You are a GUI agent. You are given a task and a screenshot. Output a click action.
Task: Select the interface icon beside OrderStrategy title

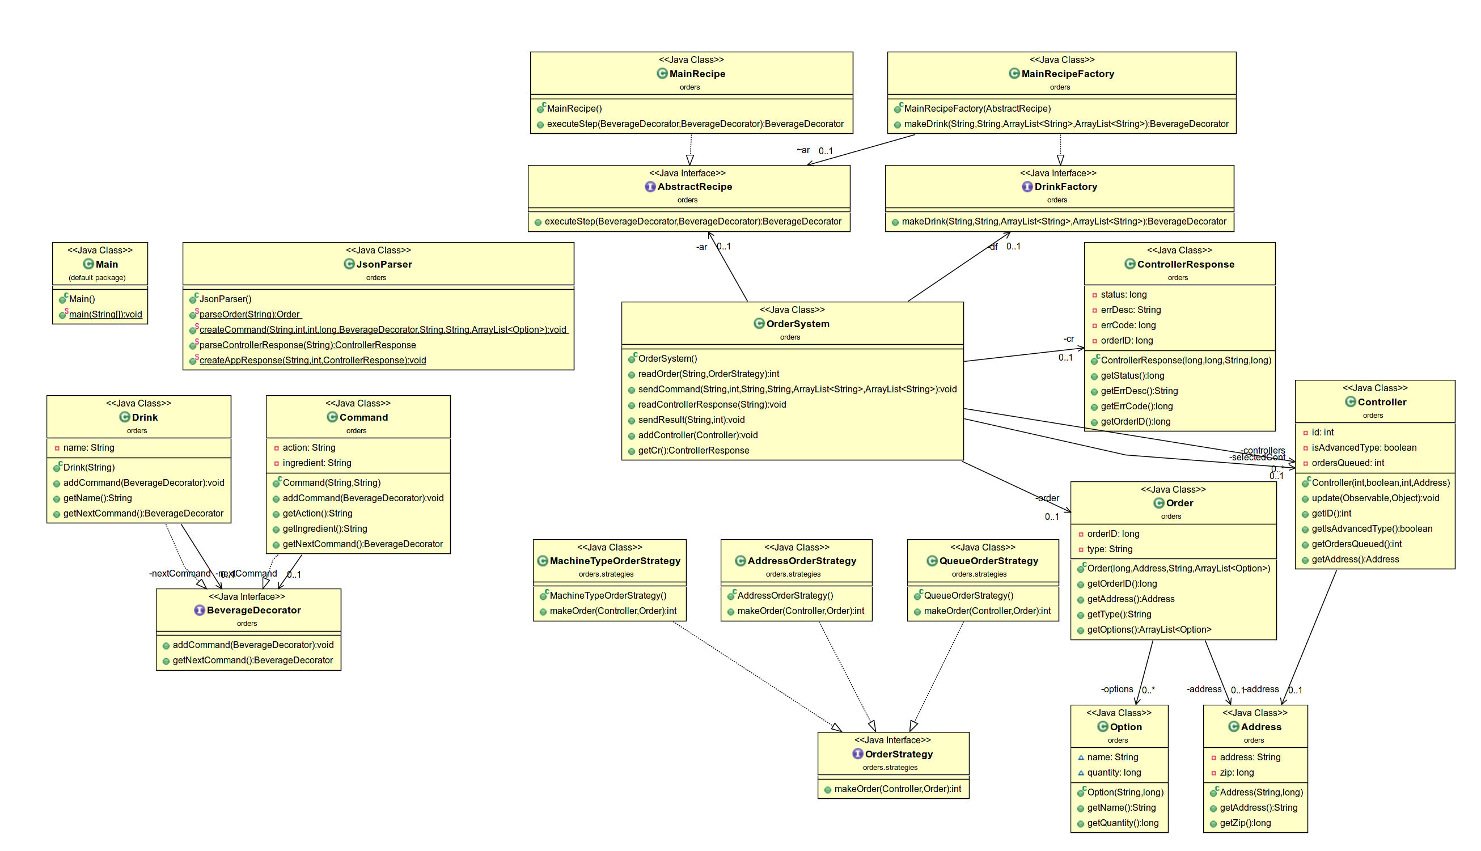858,754
